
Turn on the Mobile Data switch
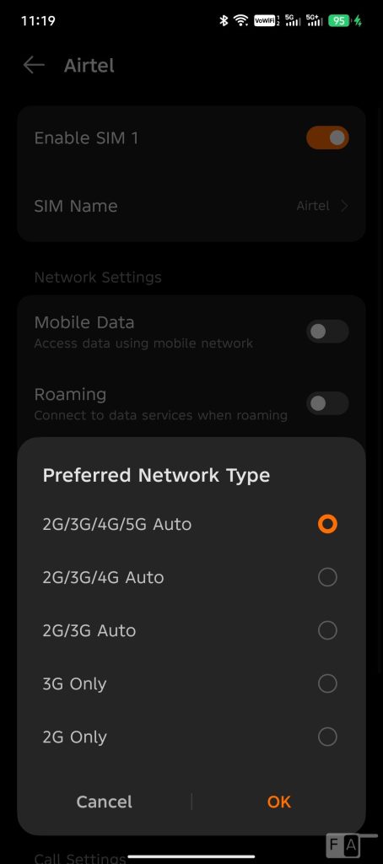(327, 331)
